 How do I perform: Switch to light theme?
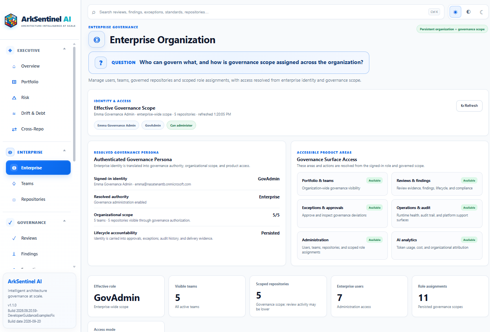tap(455, 12)
